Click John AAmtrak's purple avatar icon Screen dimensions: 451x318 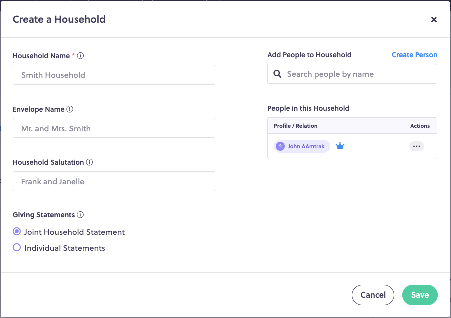(x=280, y=146)
